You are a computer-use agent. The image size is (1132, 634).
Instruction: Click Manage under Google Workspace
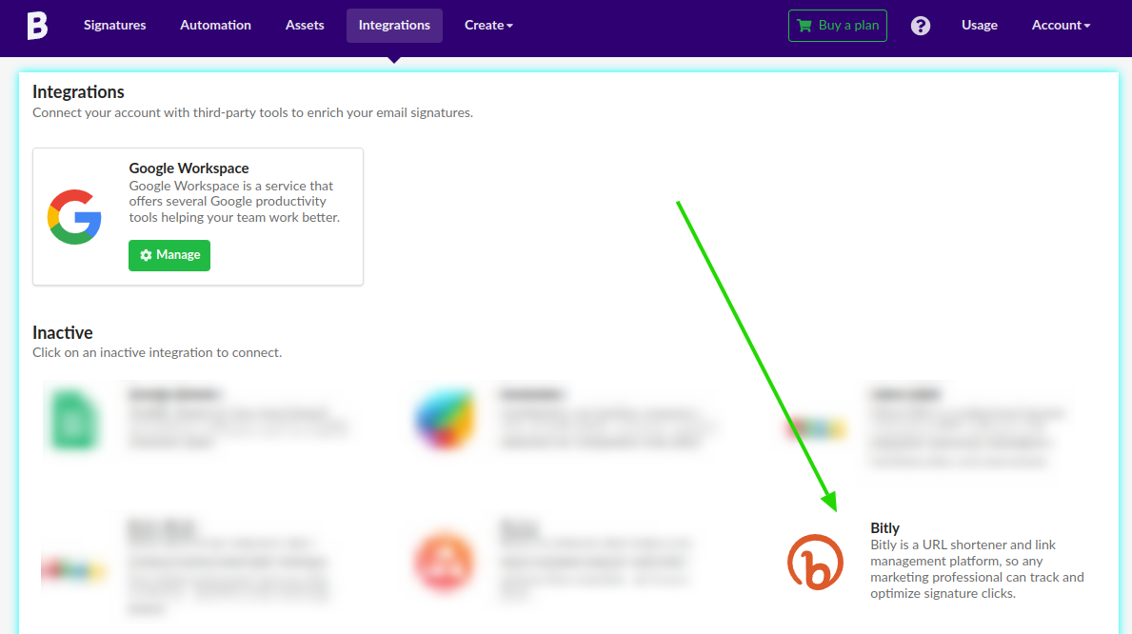(169, 255)
